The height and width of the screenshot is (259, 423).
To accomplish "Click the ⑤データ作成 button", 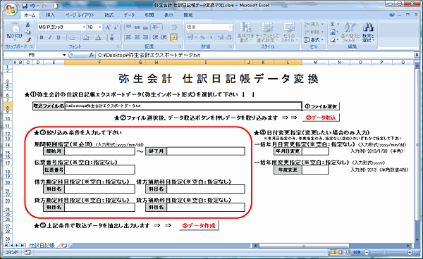I will (x=199, y=226).
